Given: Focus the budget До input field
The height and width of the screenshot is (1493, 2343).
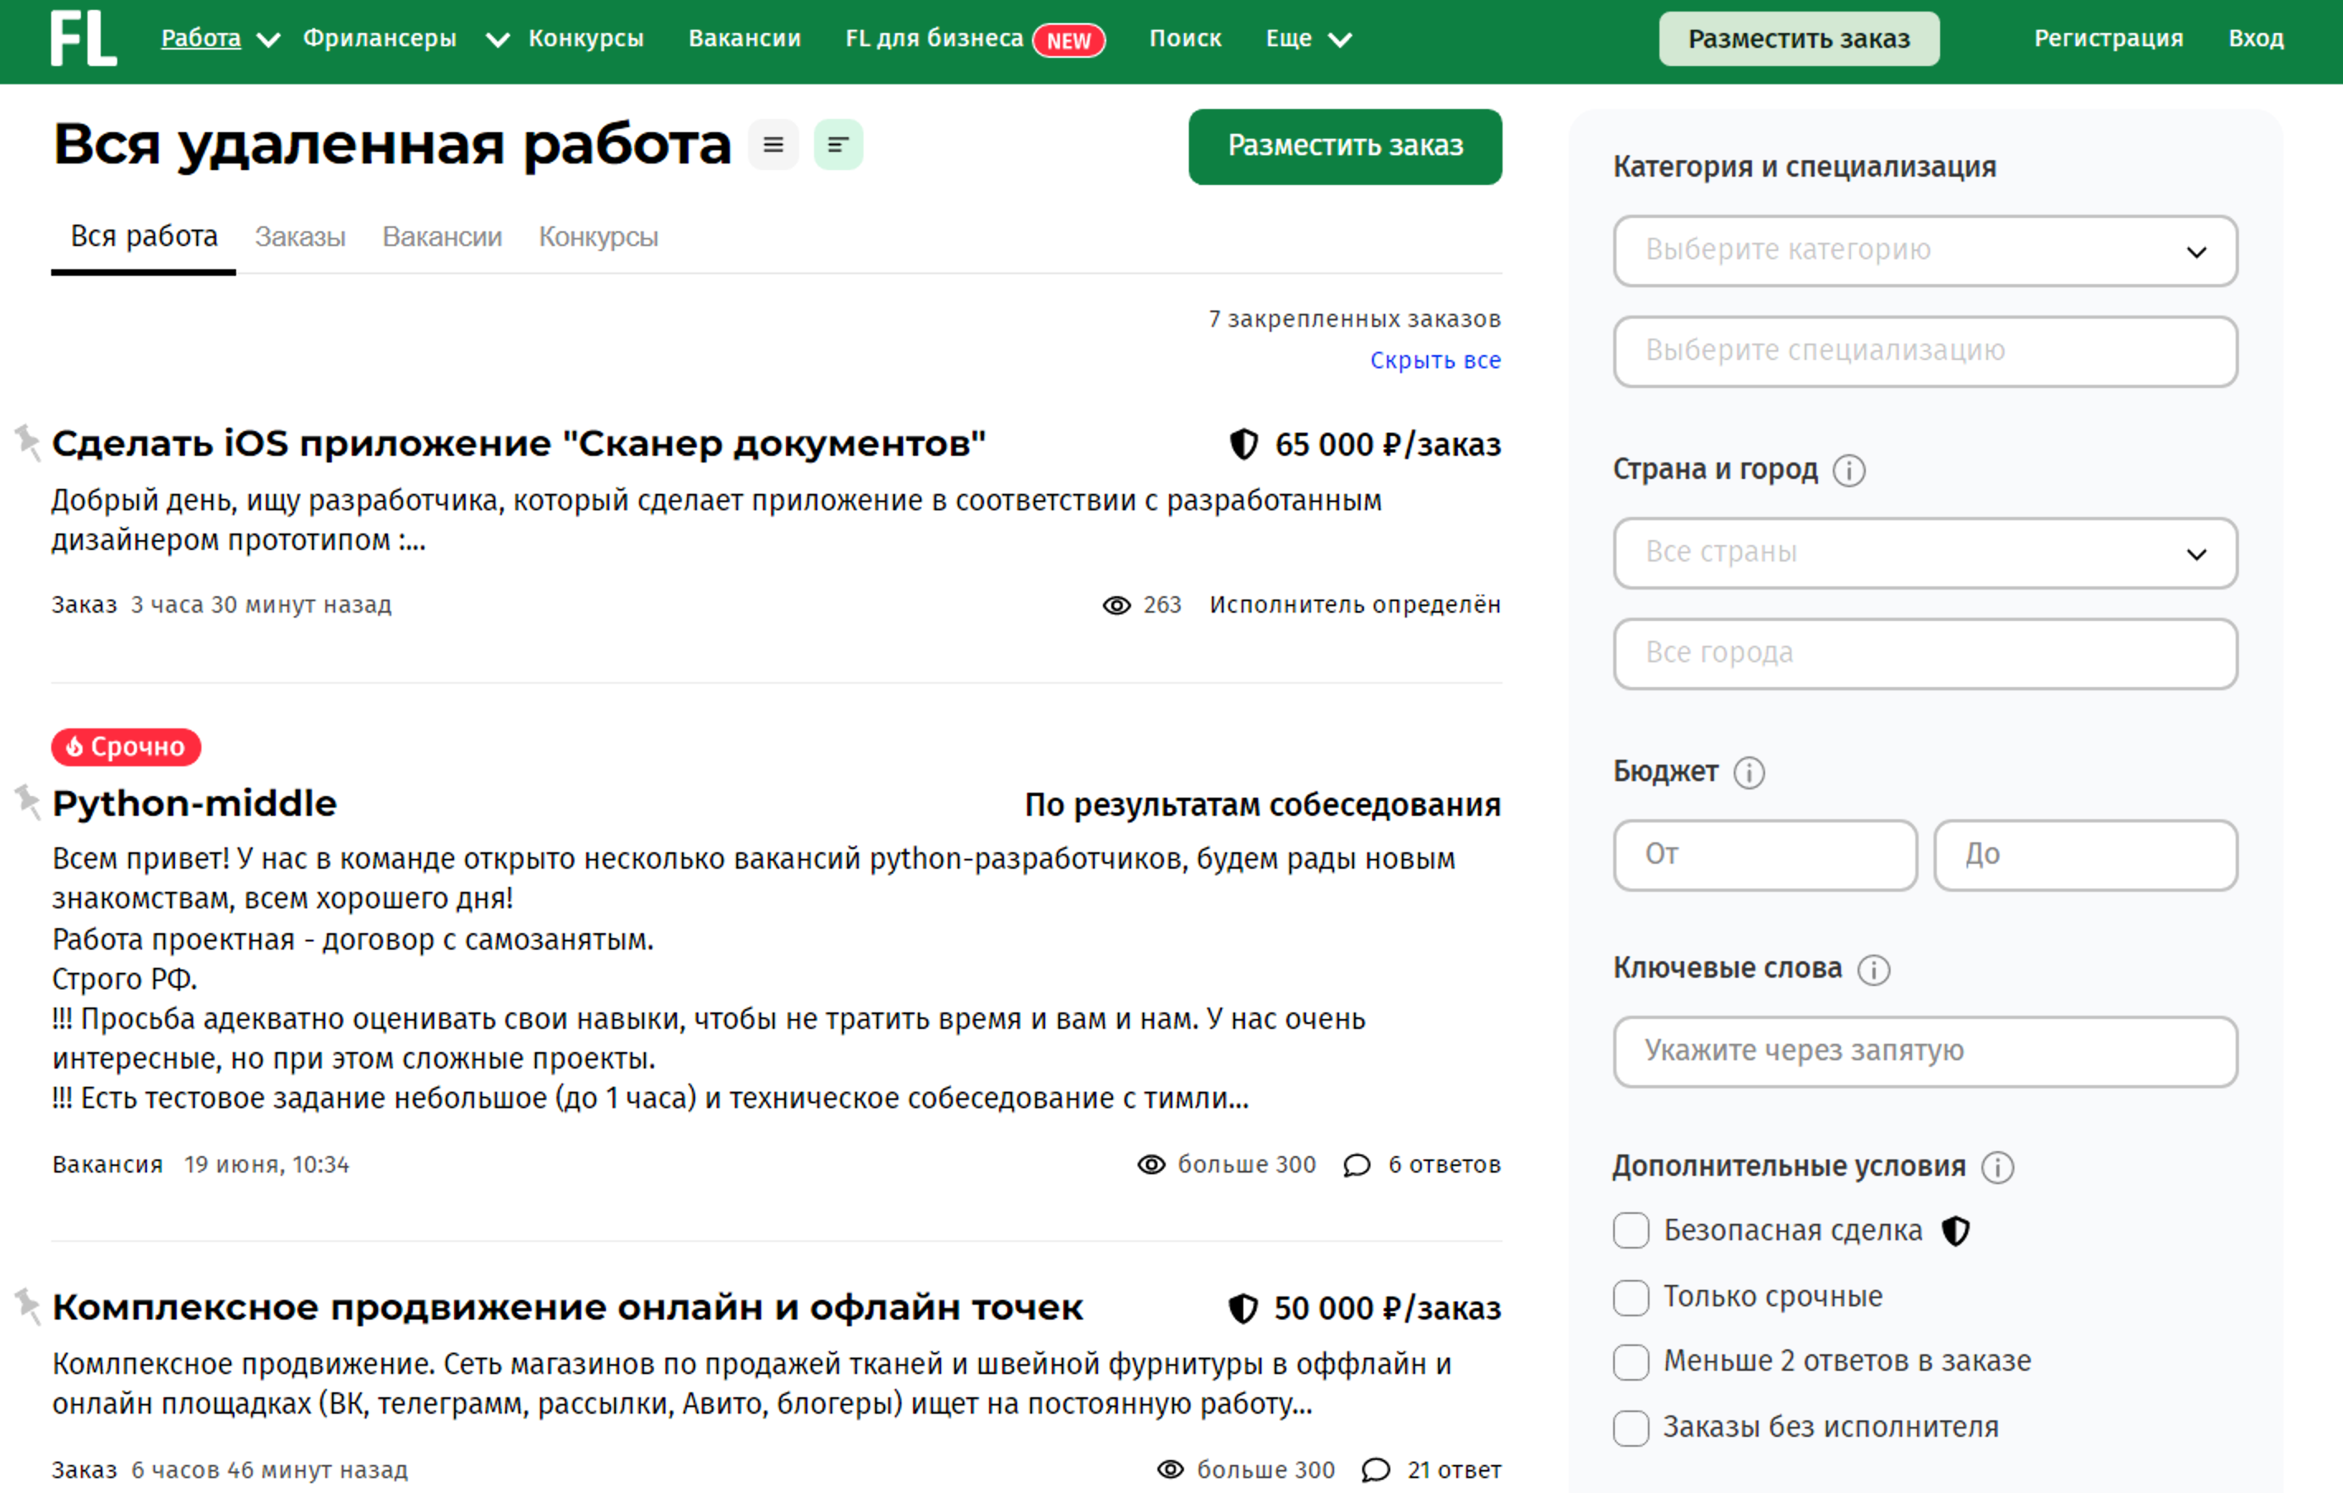Looking at the screenshot, I should tap(2085, 855).
